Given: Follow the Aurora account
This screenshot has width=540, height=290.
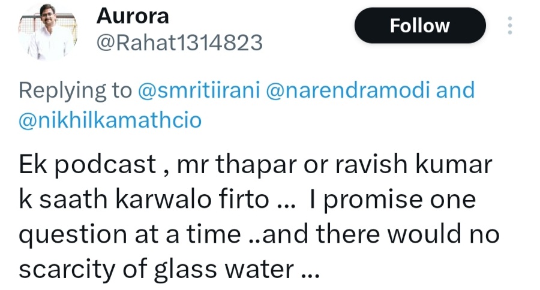Looking at the screenshot, I should tap(419, 26).
